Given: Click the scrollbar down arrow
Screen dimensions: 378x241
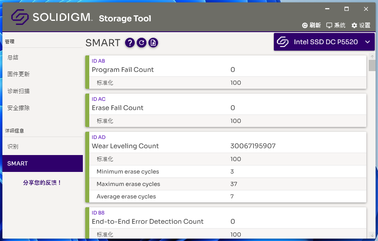Looking at the screenshot, I should click(372, 235).
